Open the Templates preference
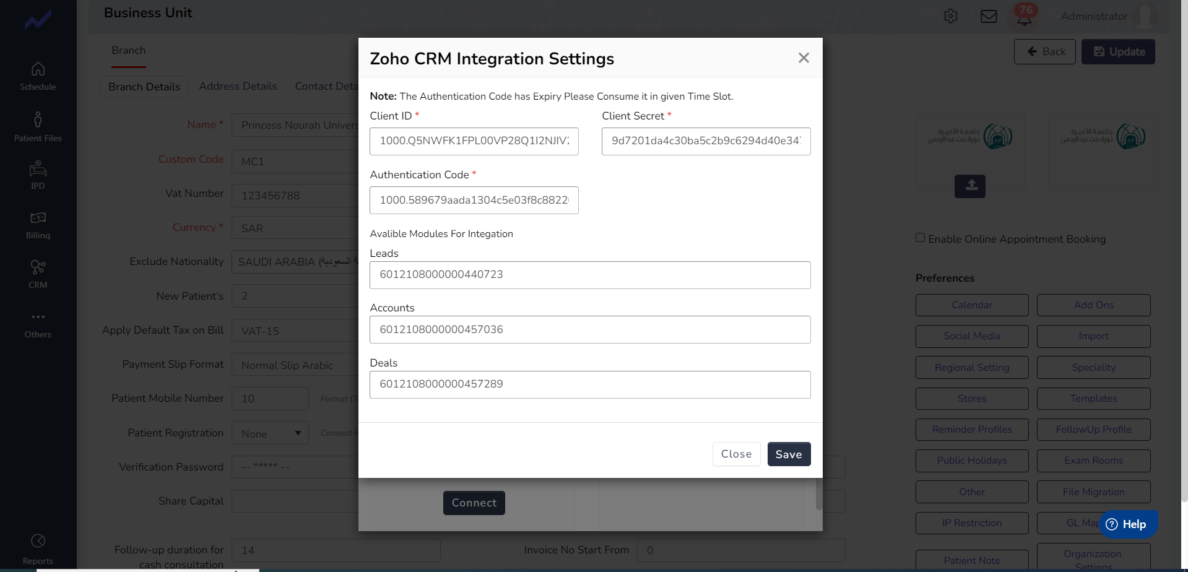The width and height of the screenshot is (1188, 572). pos(1093,399)
